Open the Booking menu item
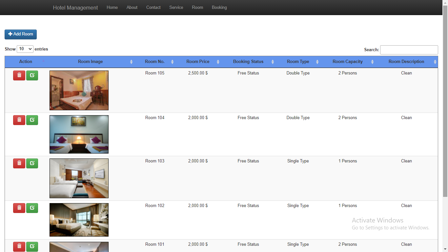Viewport: 448px width, 252px height. (x=219, y=7)
